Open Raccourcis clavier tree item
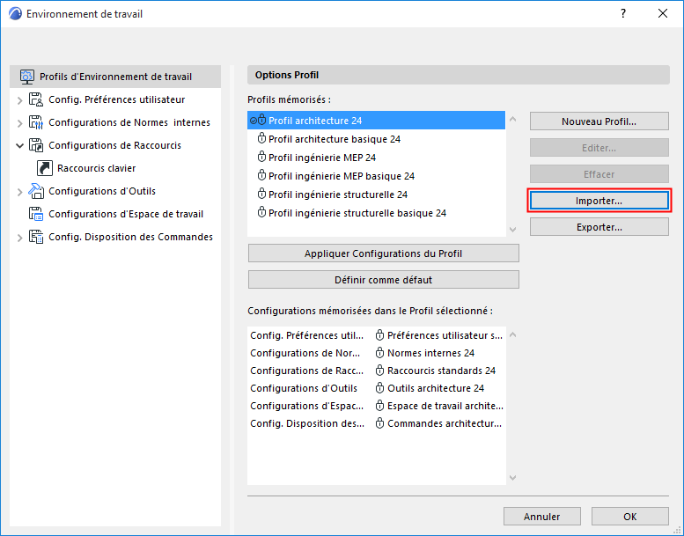 click(x=97, y=168)
